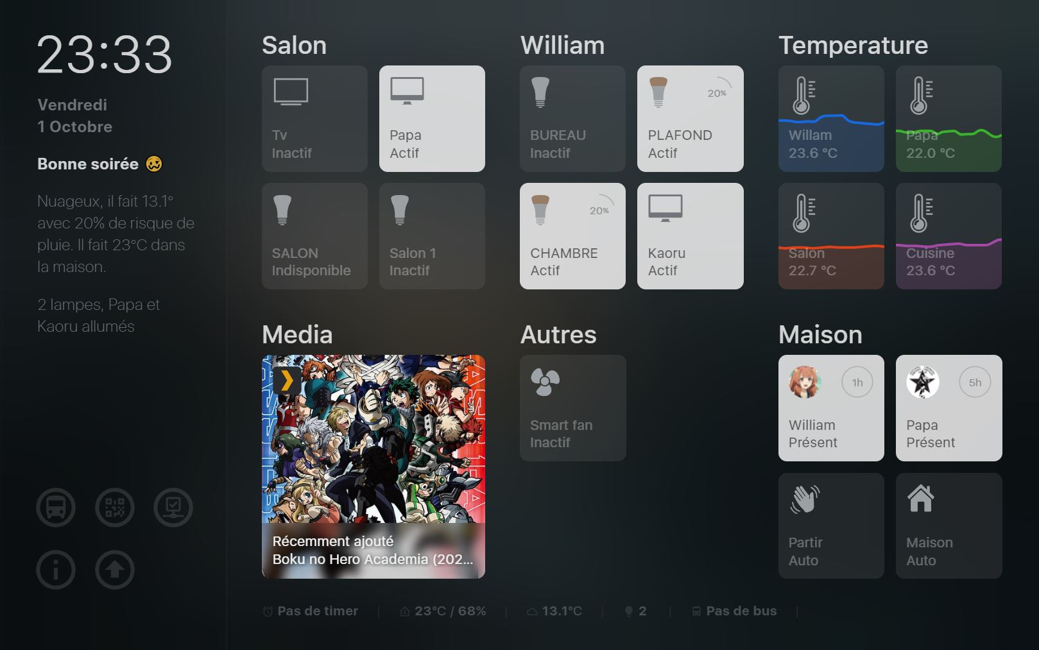Activate the Maison Auto mode
This screenshot has height=650, width=1039.
(x=949, y=525)
